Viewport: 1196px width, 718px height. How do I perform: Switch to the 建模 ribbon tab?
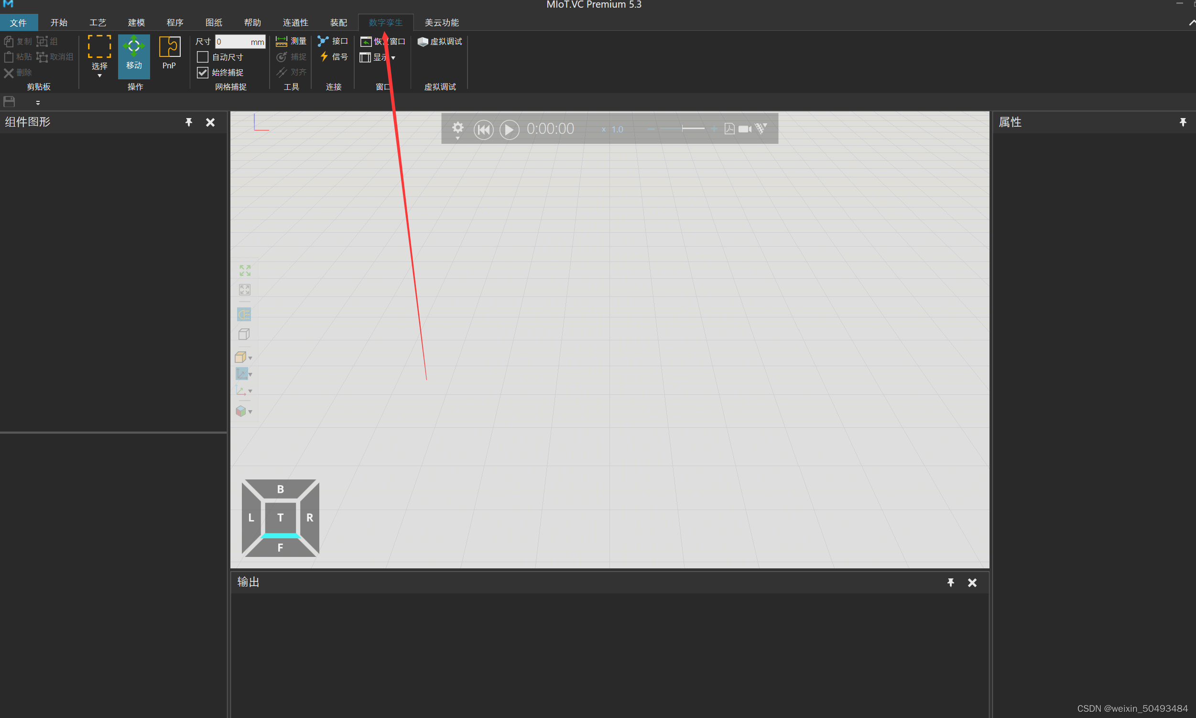tap(136, 23)
